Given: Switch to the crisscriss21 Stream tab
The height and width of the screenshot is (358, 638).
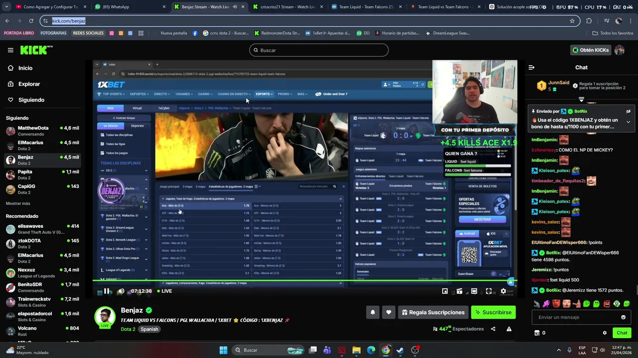Looking at the screenshot, I should coord(287,7).
